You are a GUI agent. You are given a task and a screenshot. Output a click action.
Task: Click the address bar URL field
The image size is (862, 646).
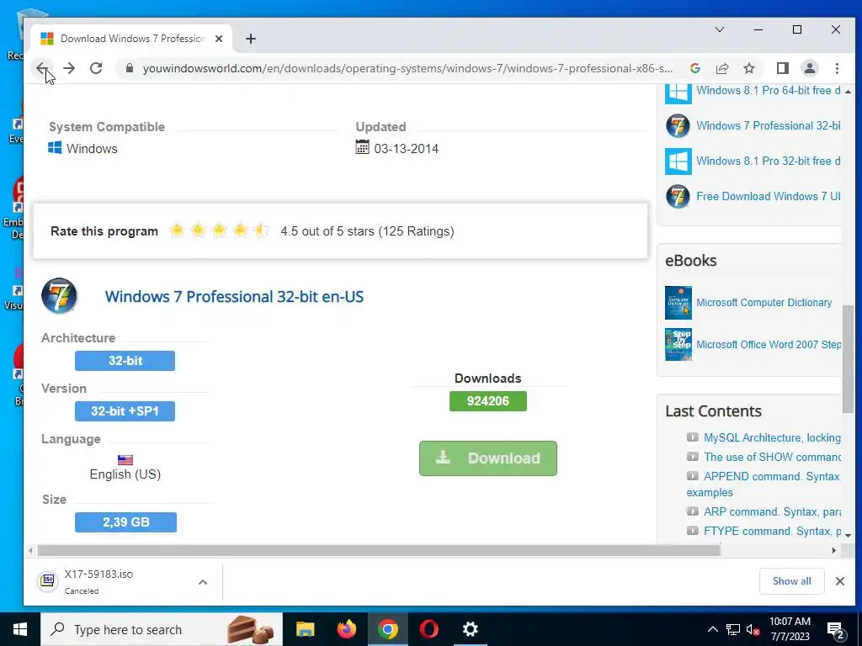coord(407,68)
